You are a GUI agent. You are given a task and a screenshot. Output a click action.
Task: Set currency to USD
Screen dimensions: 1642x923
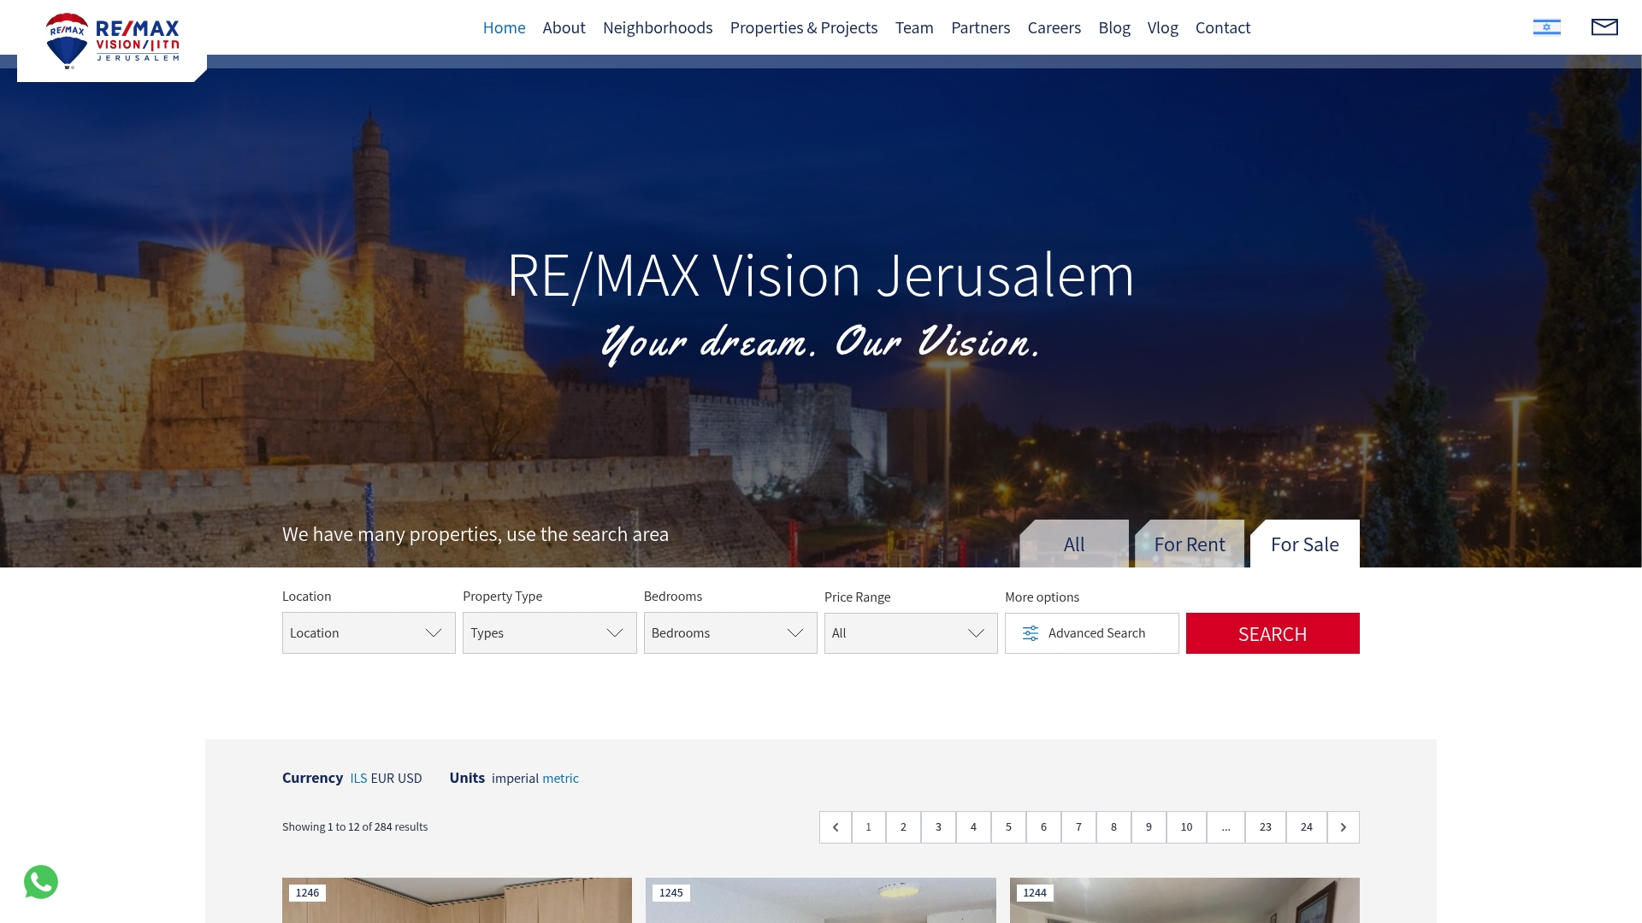pos(410,778)
